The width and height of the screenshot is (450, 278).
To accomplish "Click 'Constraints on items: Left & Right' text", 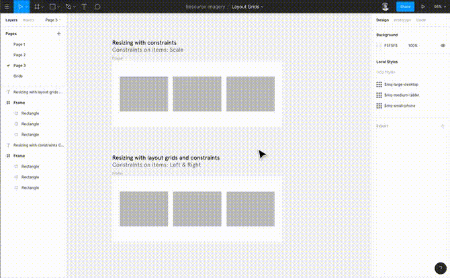I will (156, 165).
